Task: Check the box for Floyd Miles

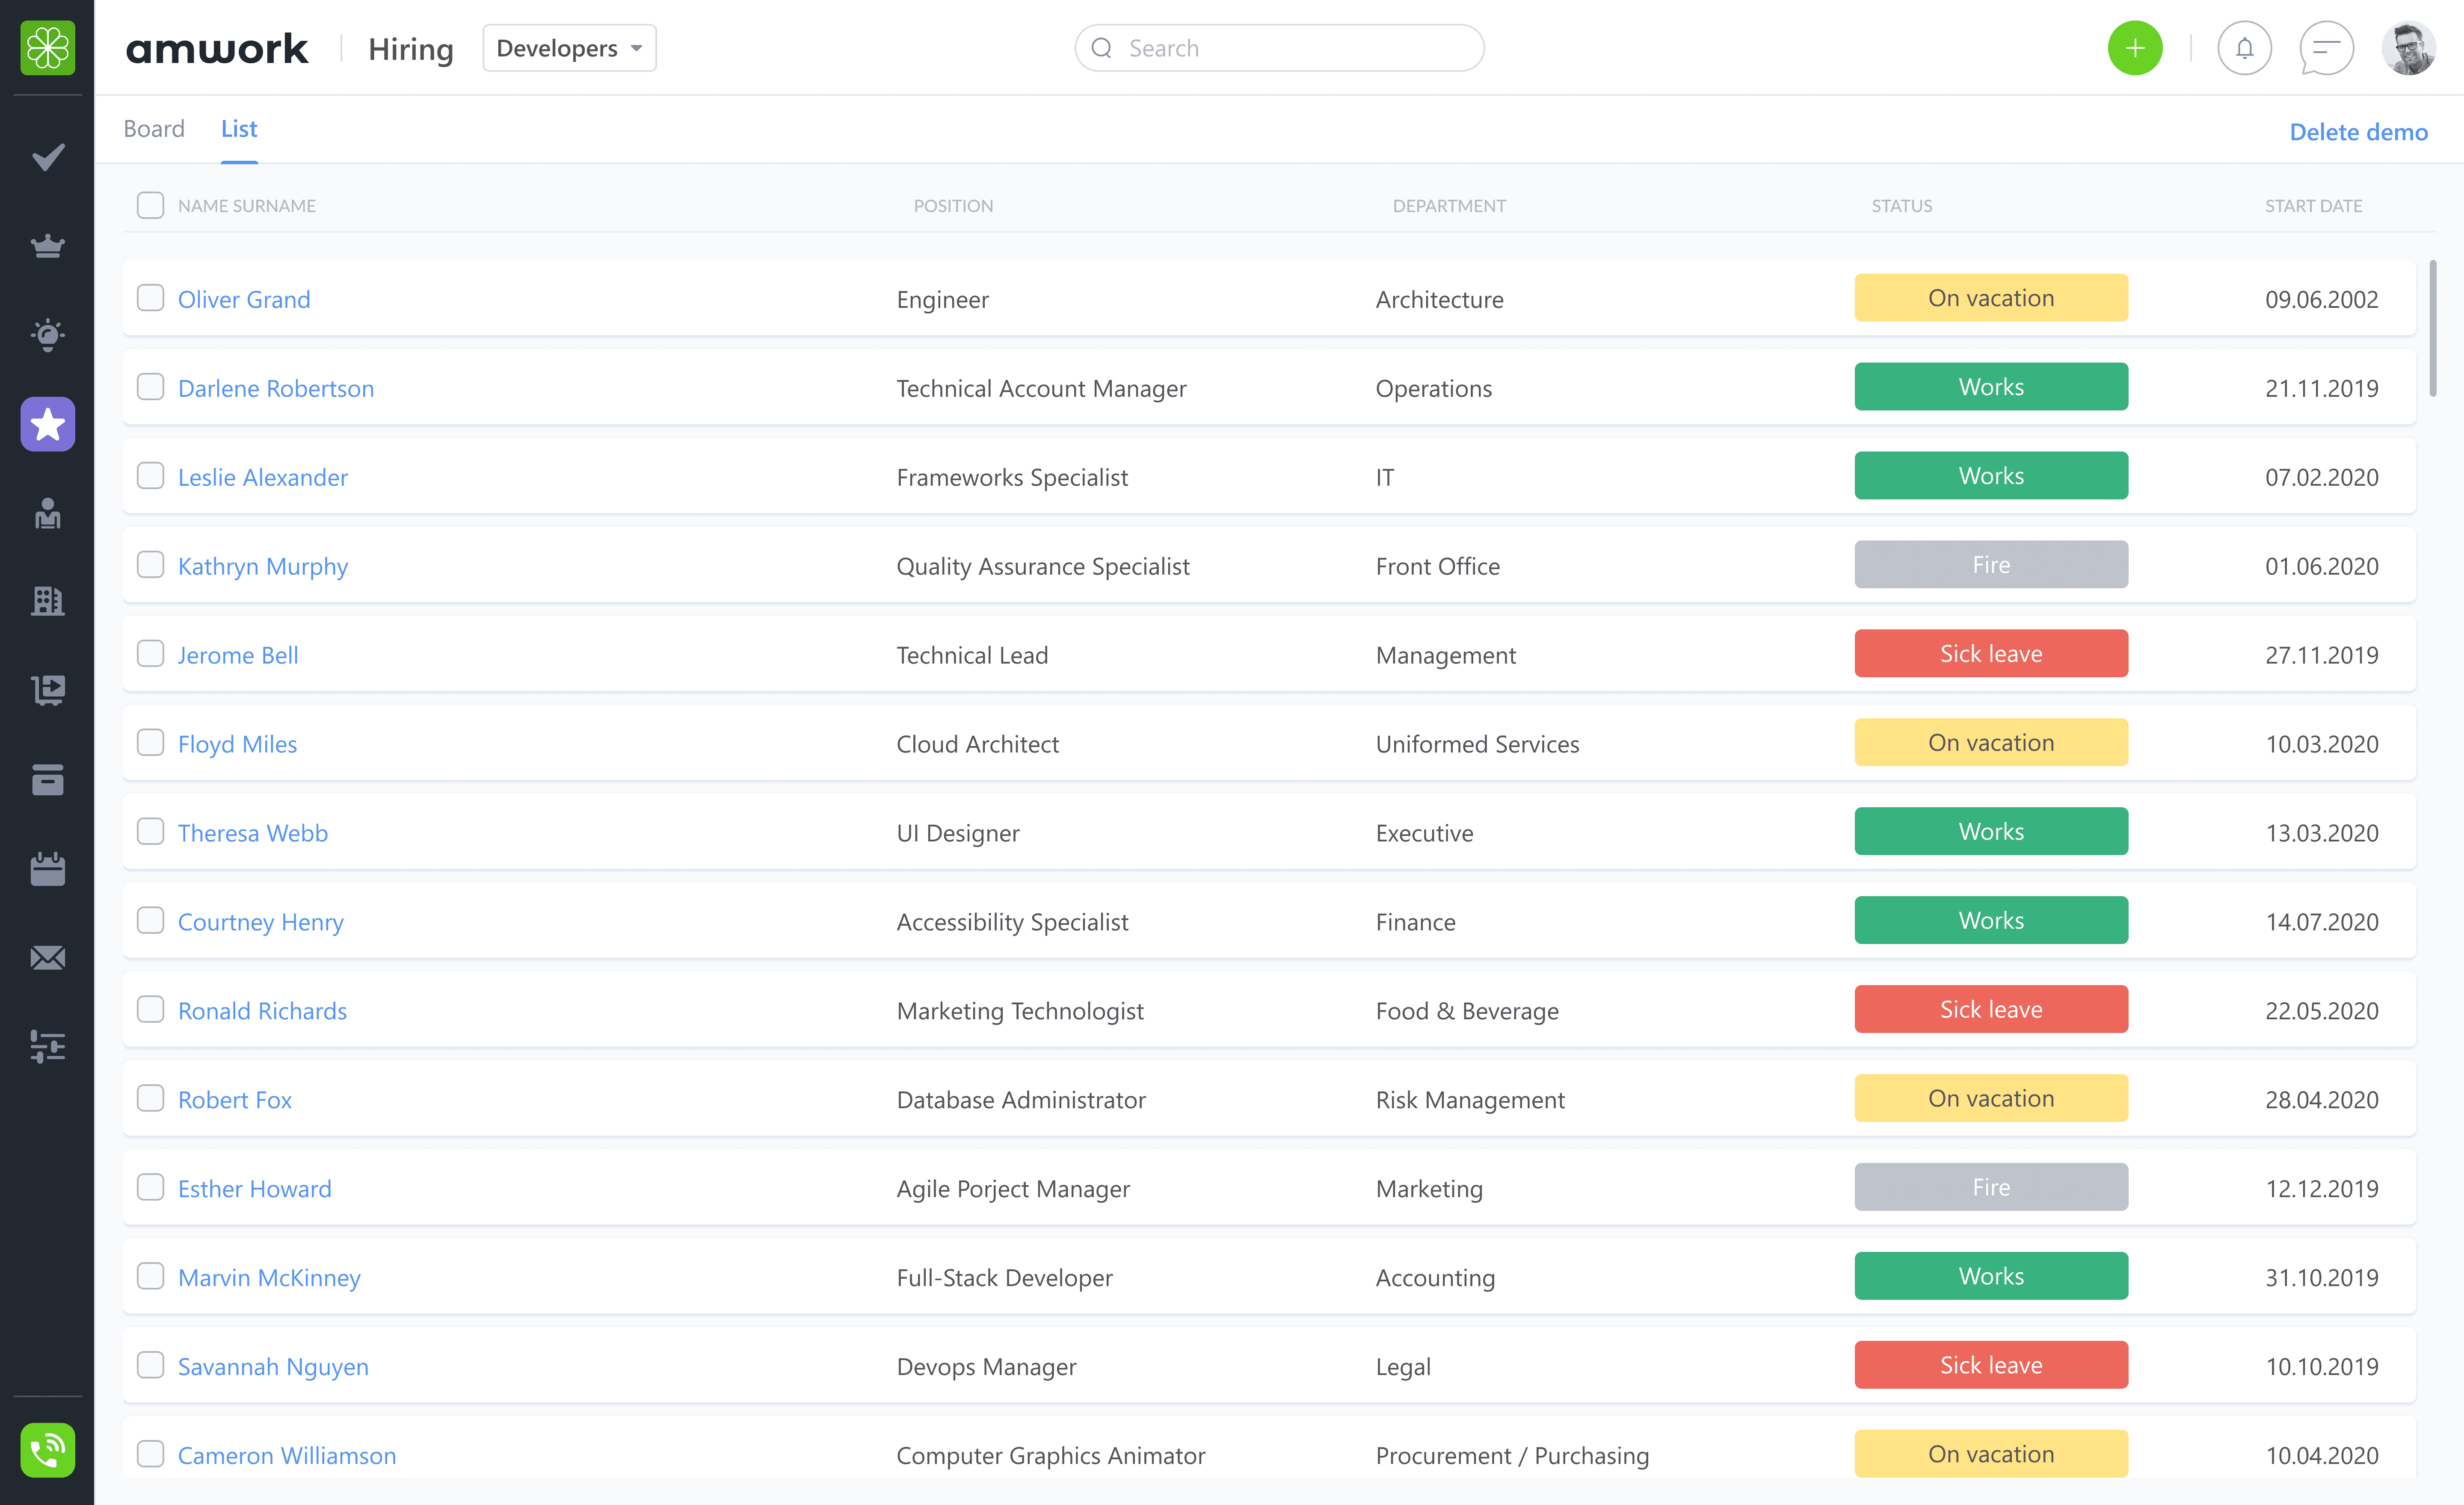Action: 150,743
